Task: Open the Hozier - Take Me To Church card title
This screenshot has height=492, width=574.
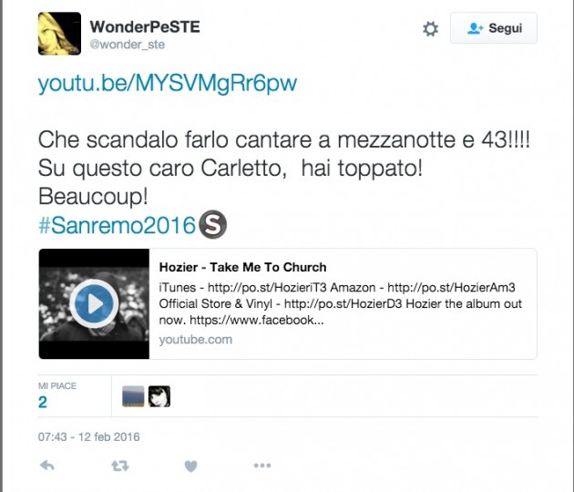Action: (242, 267)
